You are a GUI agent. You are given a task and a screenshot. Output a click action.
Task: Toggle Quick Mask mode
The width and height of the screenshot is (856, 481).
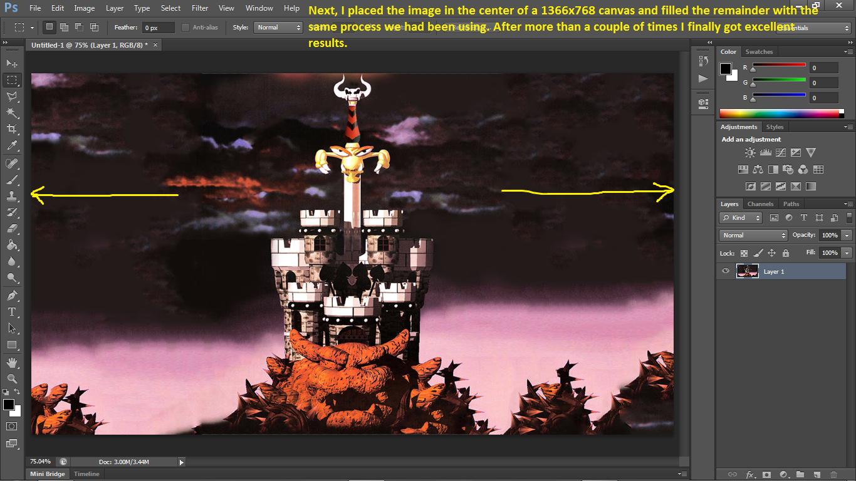tap(12, 427)
